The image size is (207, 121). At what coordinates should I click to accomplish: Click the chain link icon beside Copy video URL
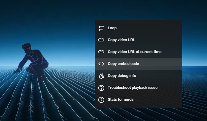pyautogui.click(x=101, y=40)
